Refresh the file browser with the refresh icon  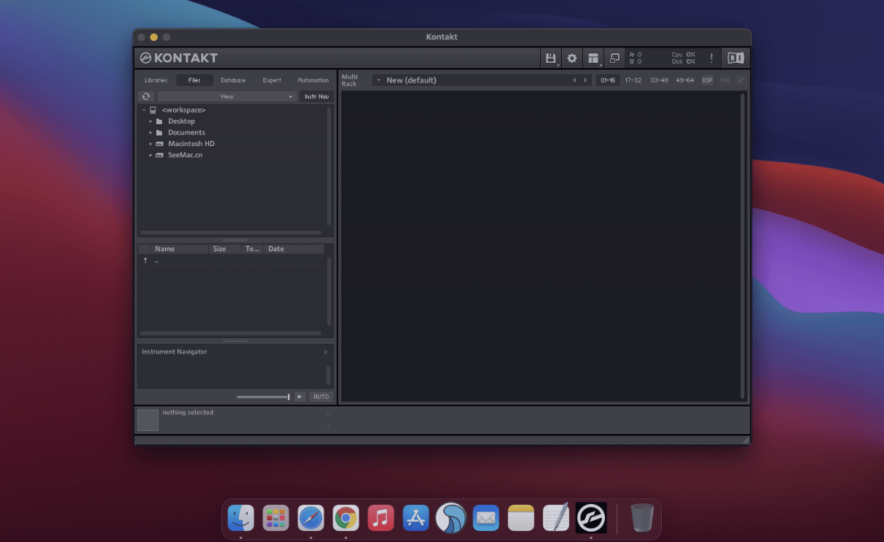(x=146, y=96)
